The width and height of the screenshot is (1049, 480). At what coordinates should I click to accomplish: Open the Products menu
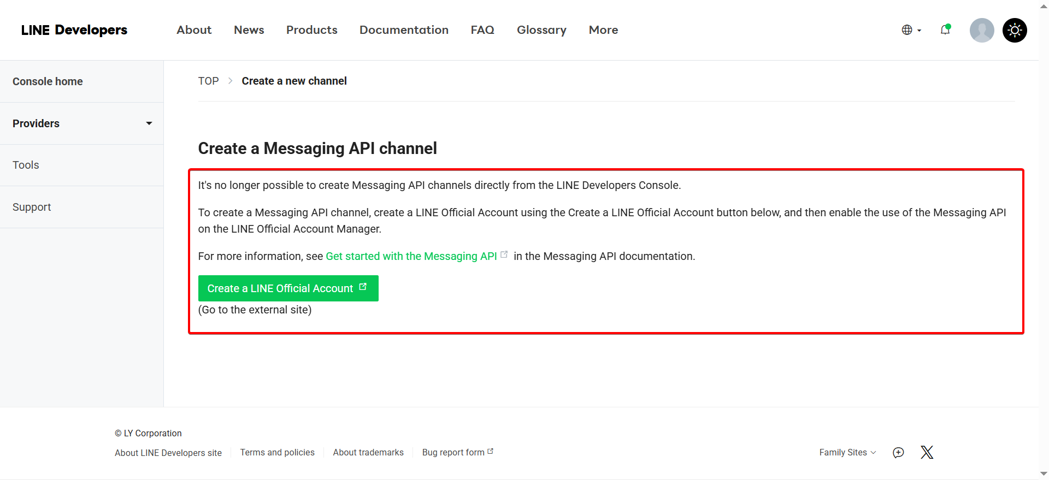coord(312,30)
